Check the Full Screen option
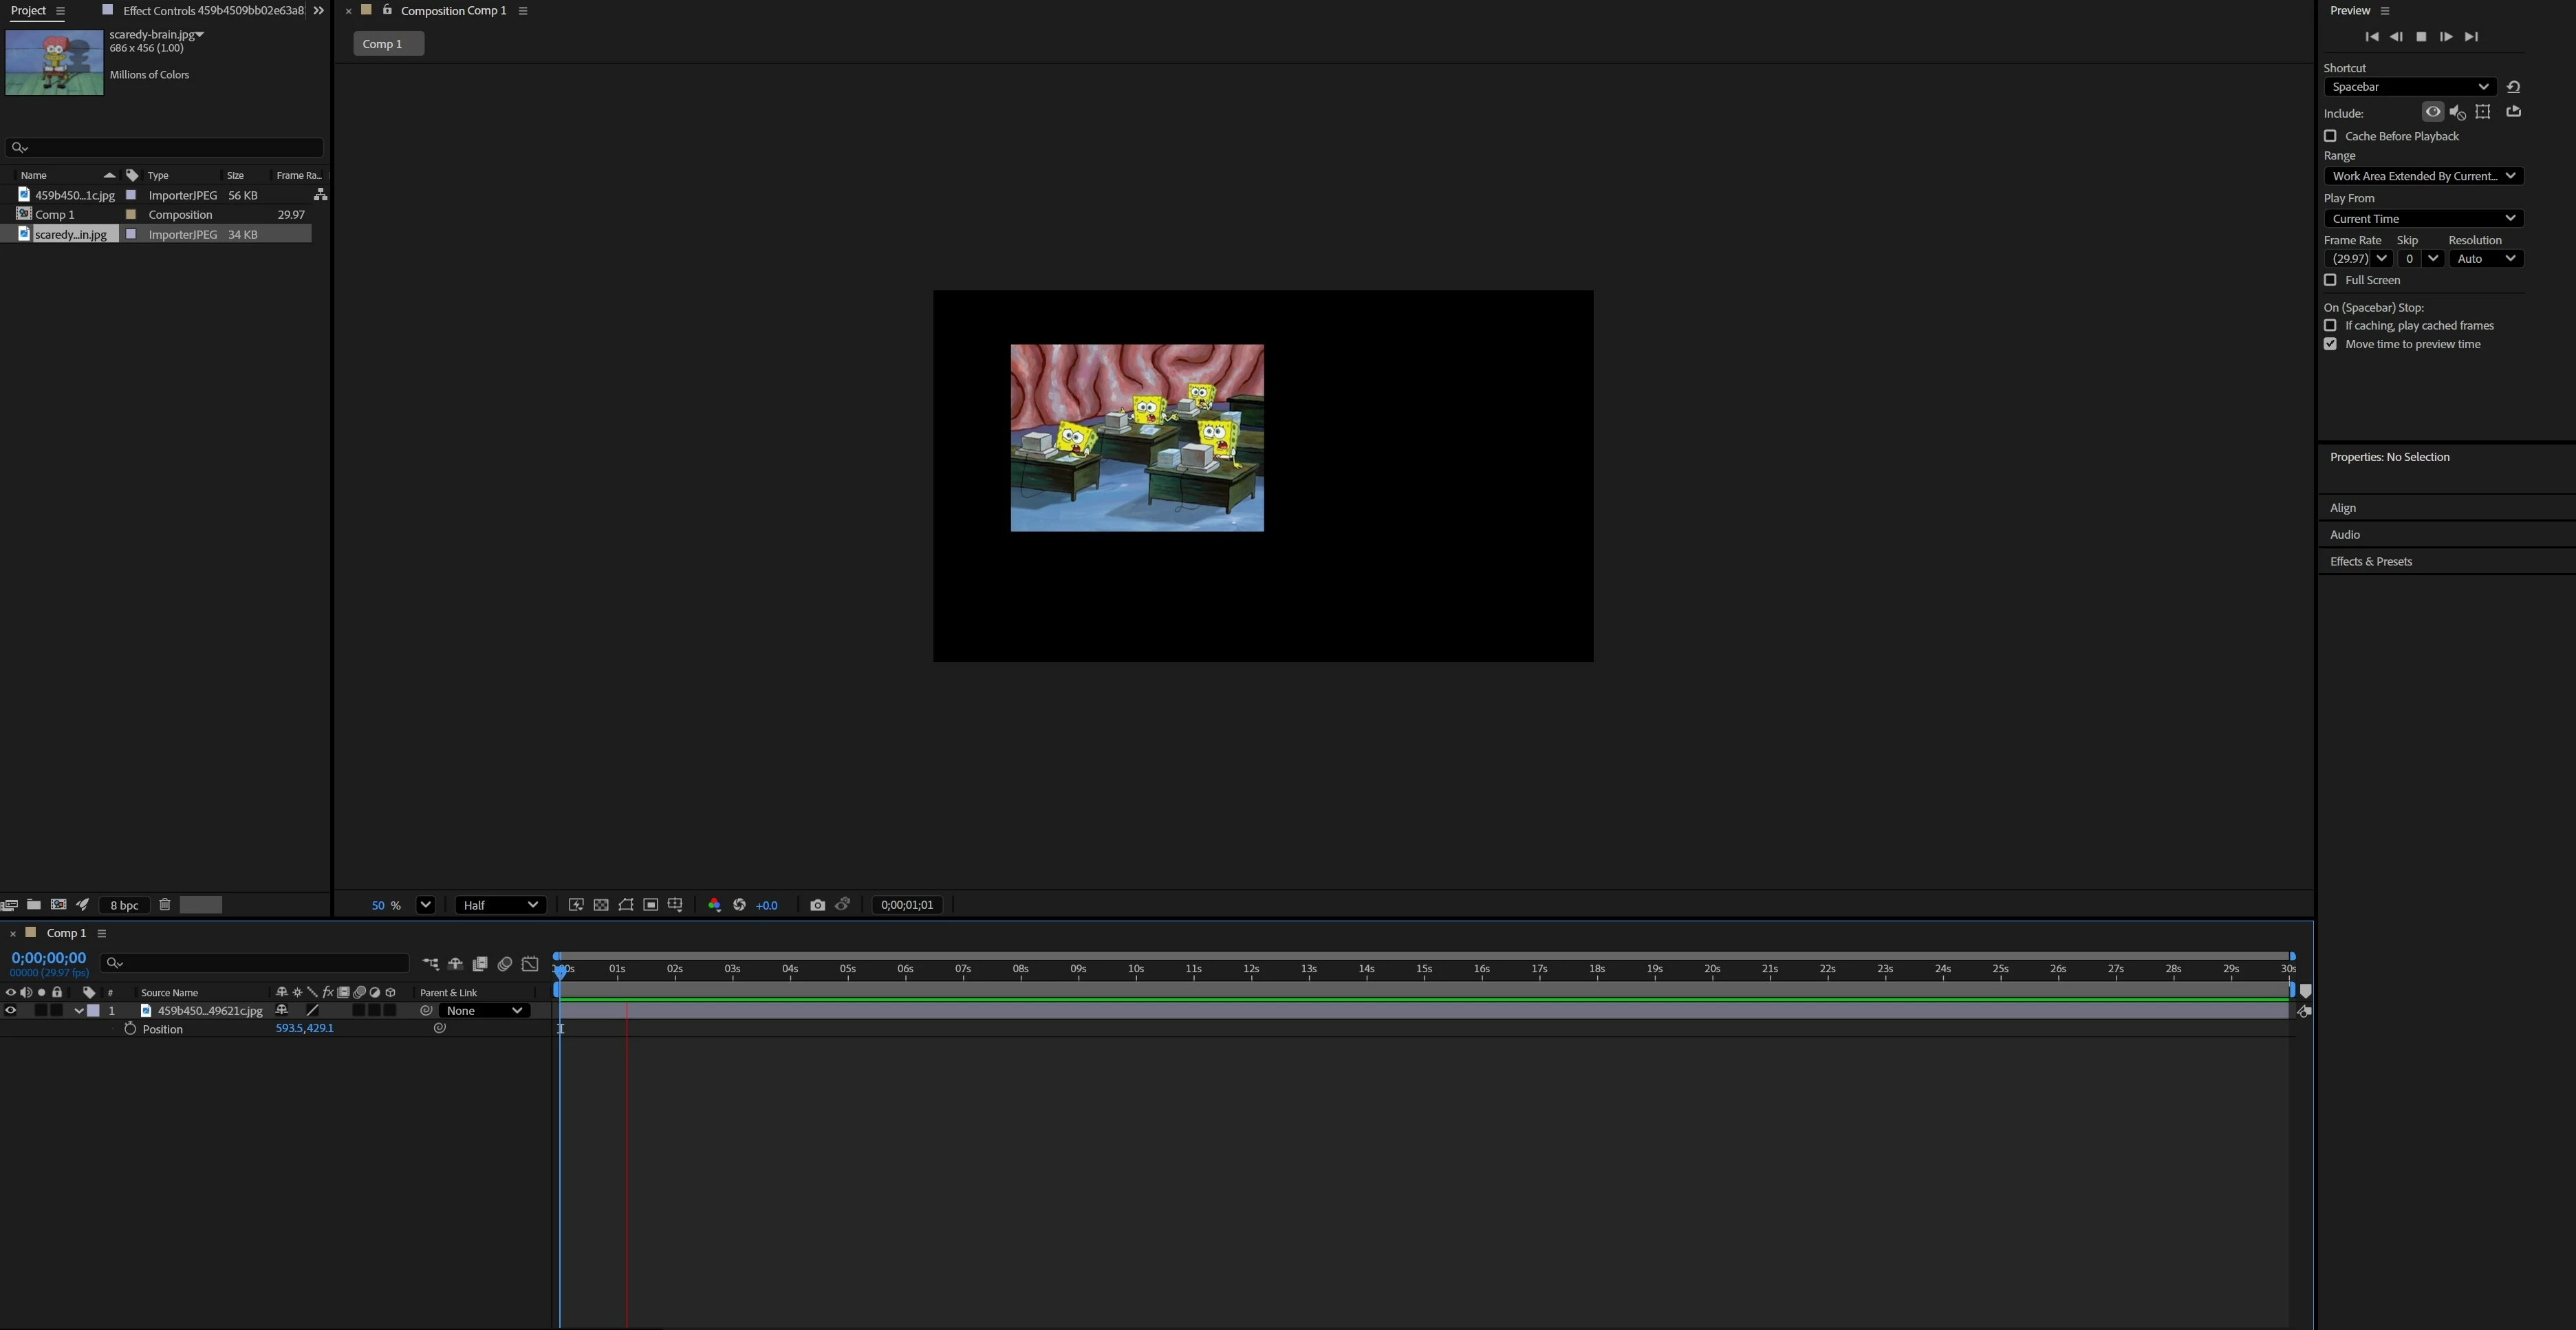 pyautogui.click(x=2331, y=280)
